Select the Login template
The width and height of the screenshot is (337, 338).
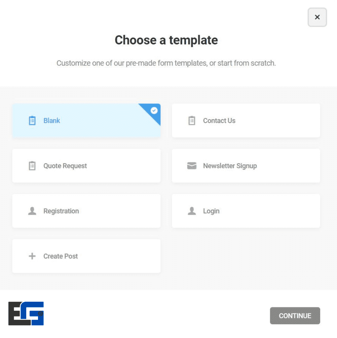point(211,211)
